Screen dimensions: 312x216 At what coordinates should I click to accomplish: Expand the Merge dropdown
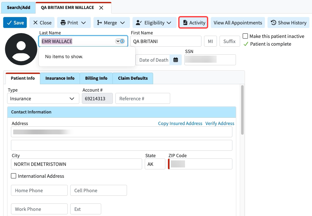pos(111,22)
